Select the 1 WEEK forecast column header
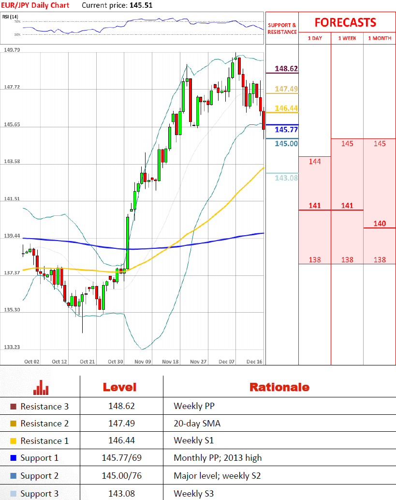The image size is (396, 500). [347, 38]
